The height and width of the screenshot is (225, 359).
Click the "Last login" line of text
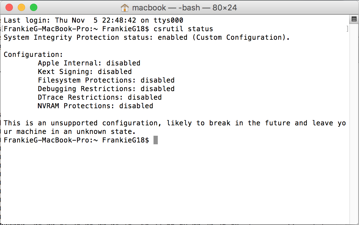click(x=93, y=20)
